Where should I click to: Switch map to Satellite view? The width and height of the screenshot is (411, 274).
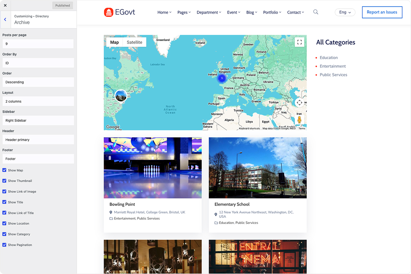tap(134, 42)
